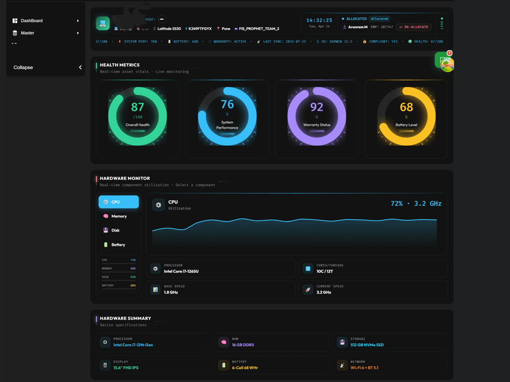Screen dimensions: 510x382
Task: Click the Intel Core i7-1265U processor value
Action: (x=181, y=272)
